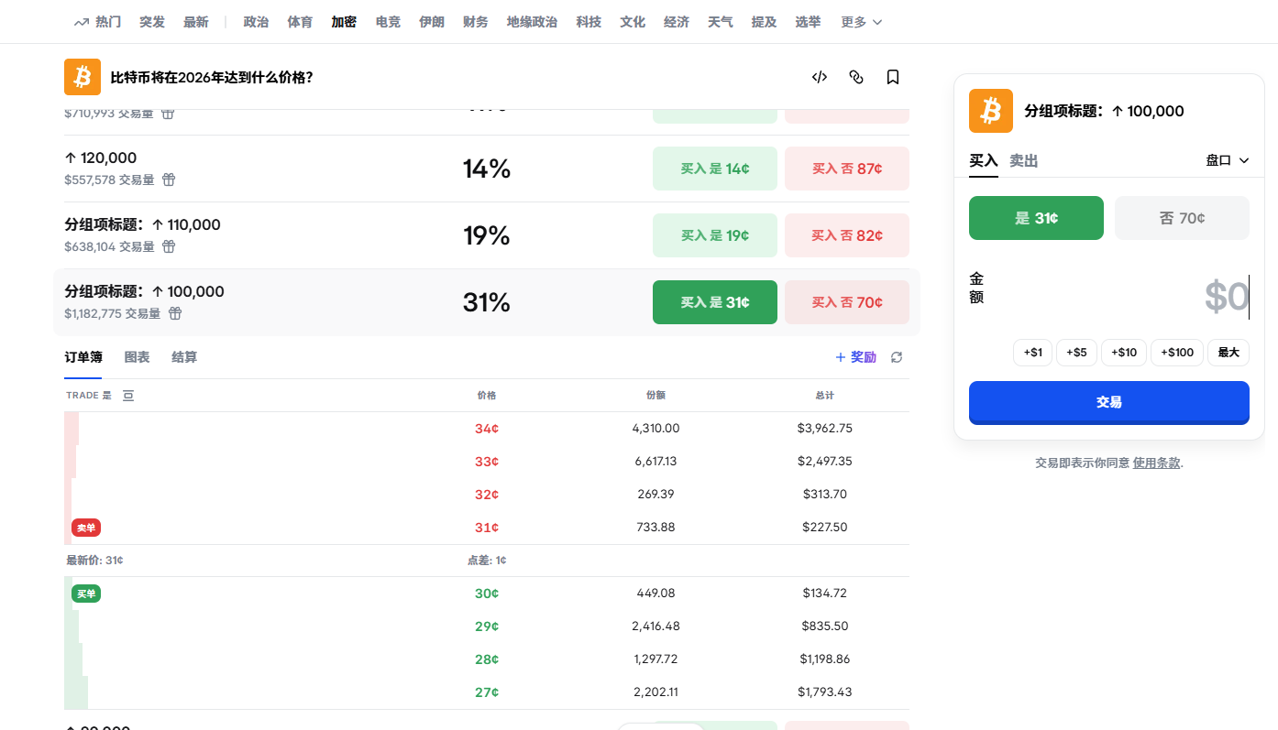Click gift icon in the ↑ 100,000 row

[174, 313]
